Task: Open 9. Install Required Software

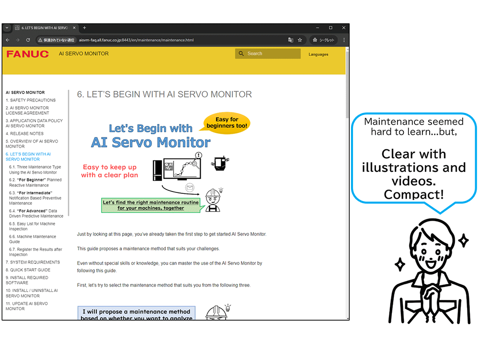Action: click(x=27, y=280)
